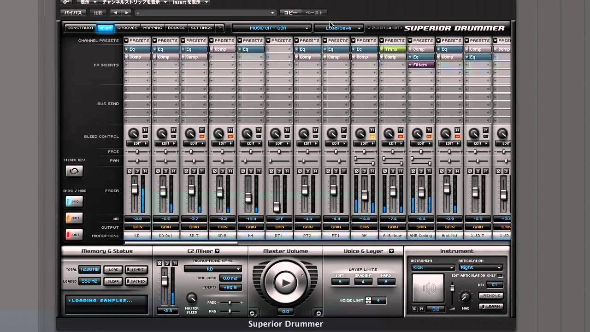Image resolution: width=590 pixels, height=332 pixels.
Task: Open the Music City USA library dropdown
Action: [x=271, y=28]
